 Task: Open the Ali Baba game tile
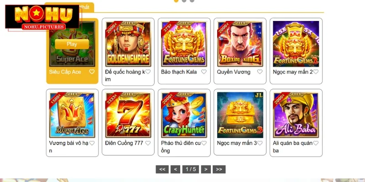296,115
